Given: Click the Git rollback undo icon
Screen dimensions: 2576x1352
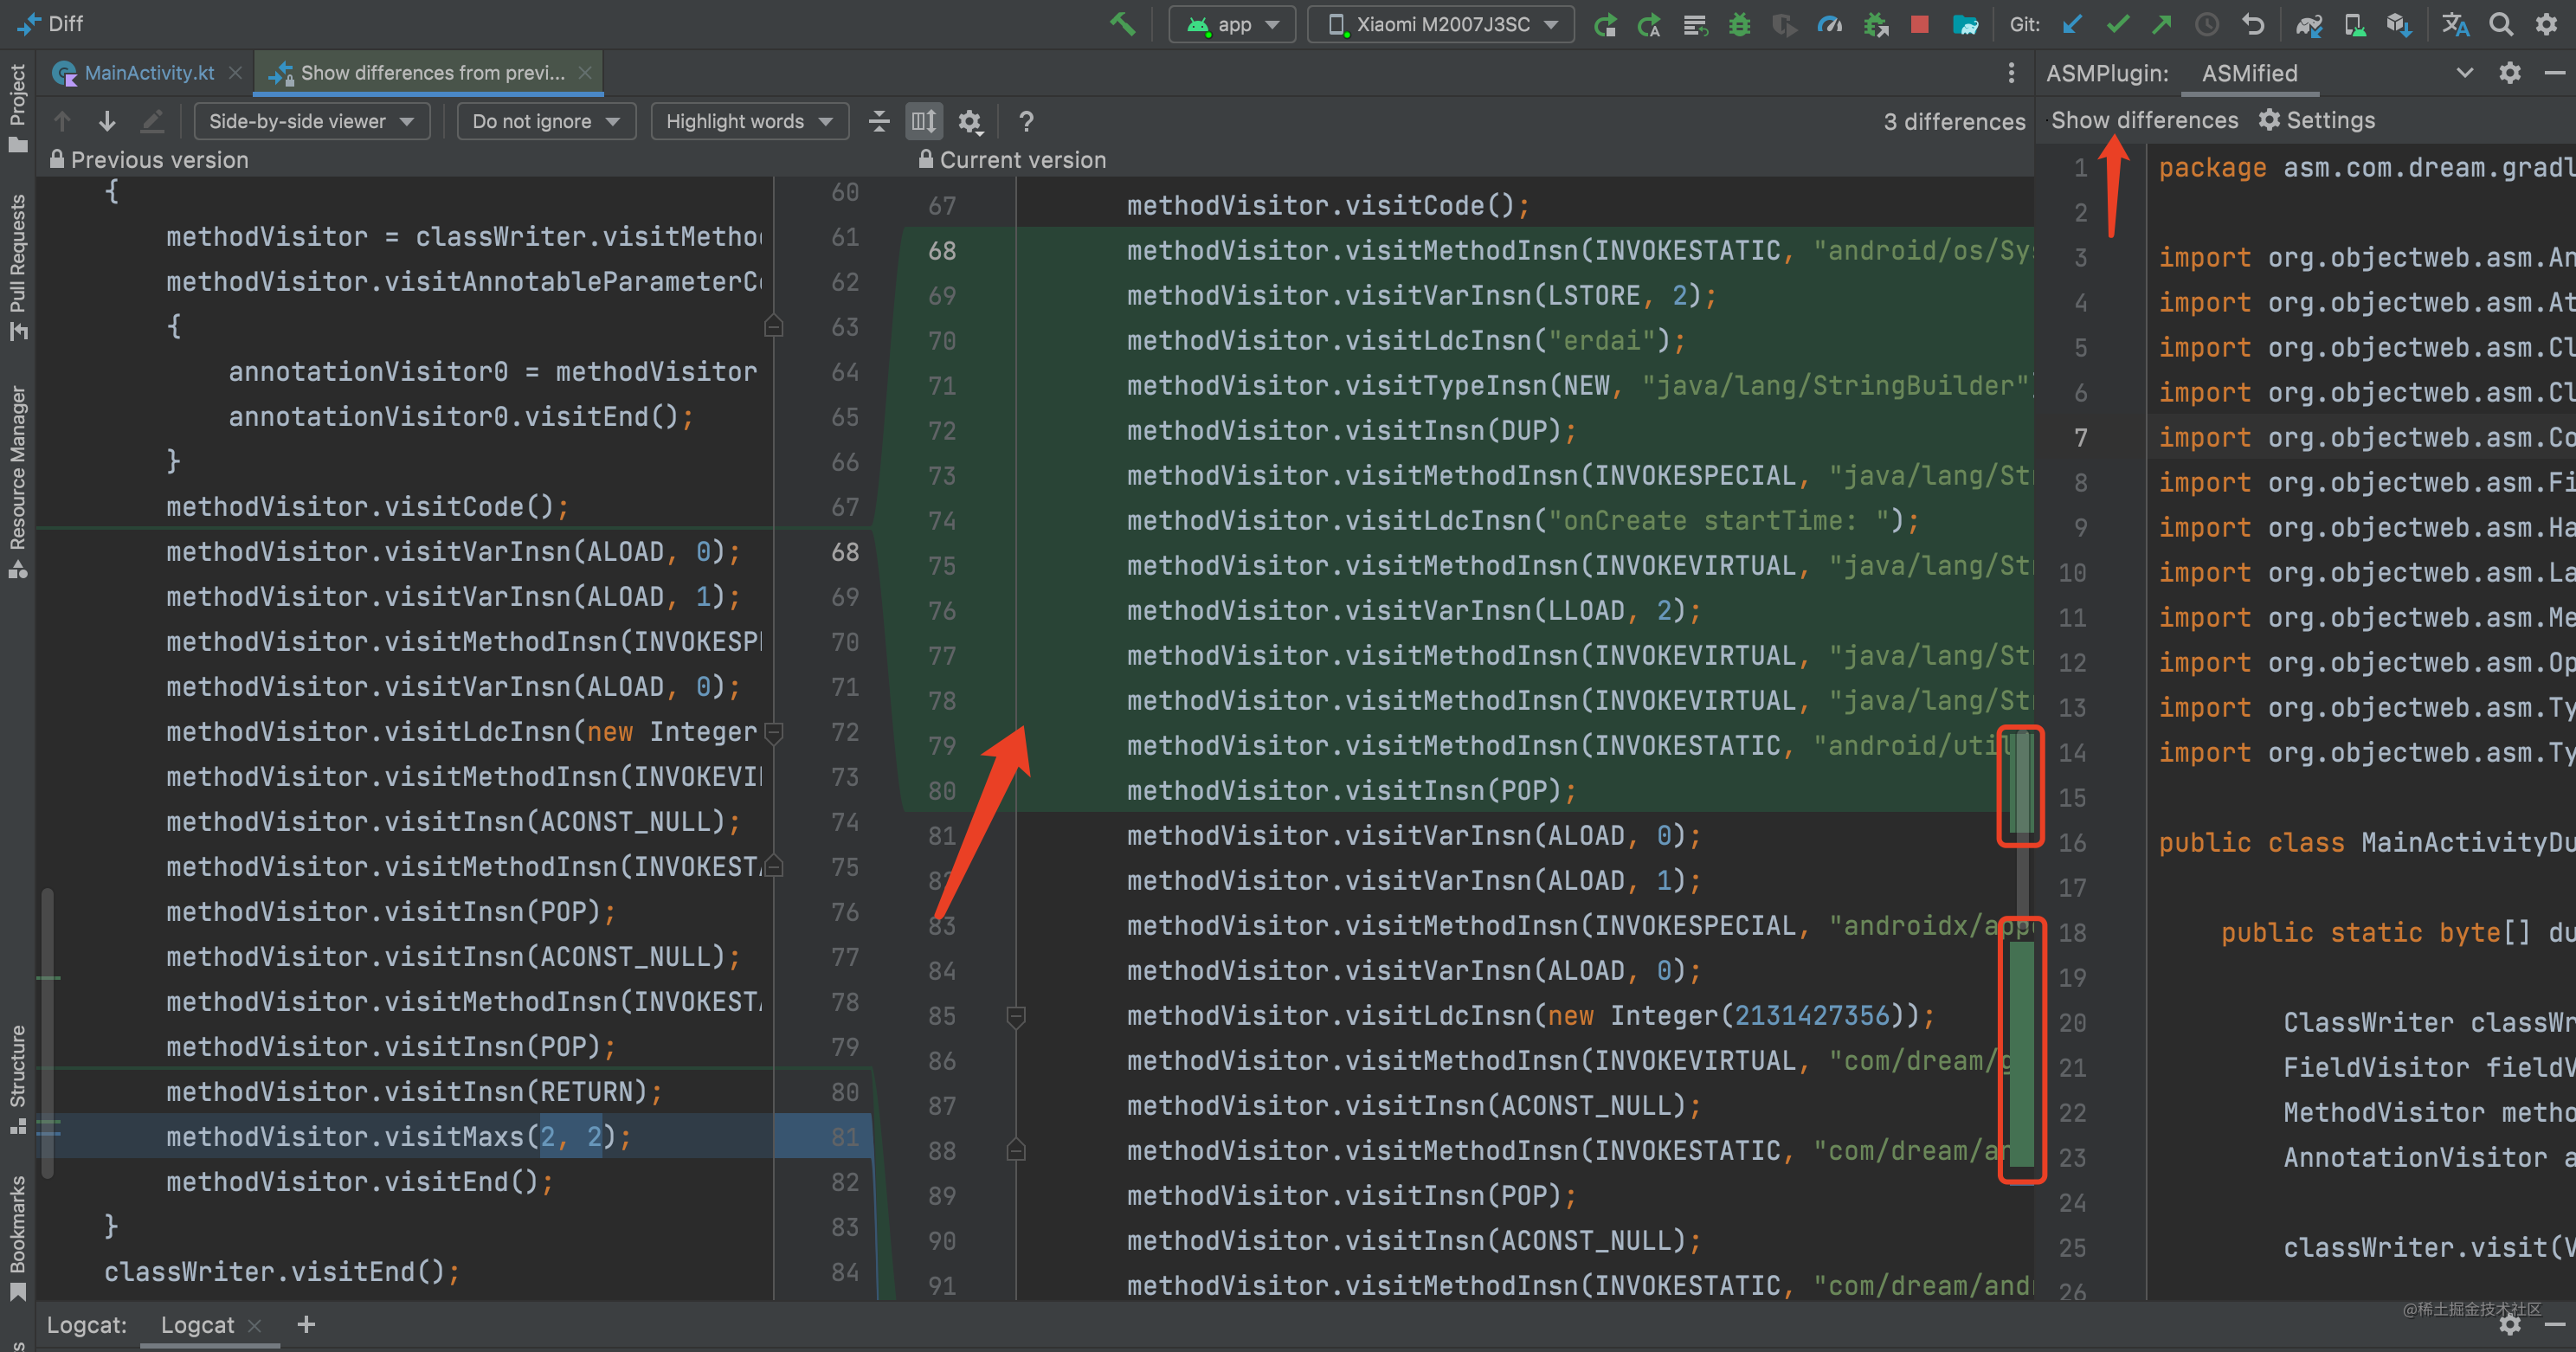Looking at the screenshot, I should point(2252,24).
